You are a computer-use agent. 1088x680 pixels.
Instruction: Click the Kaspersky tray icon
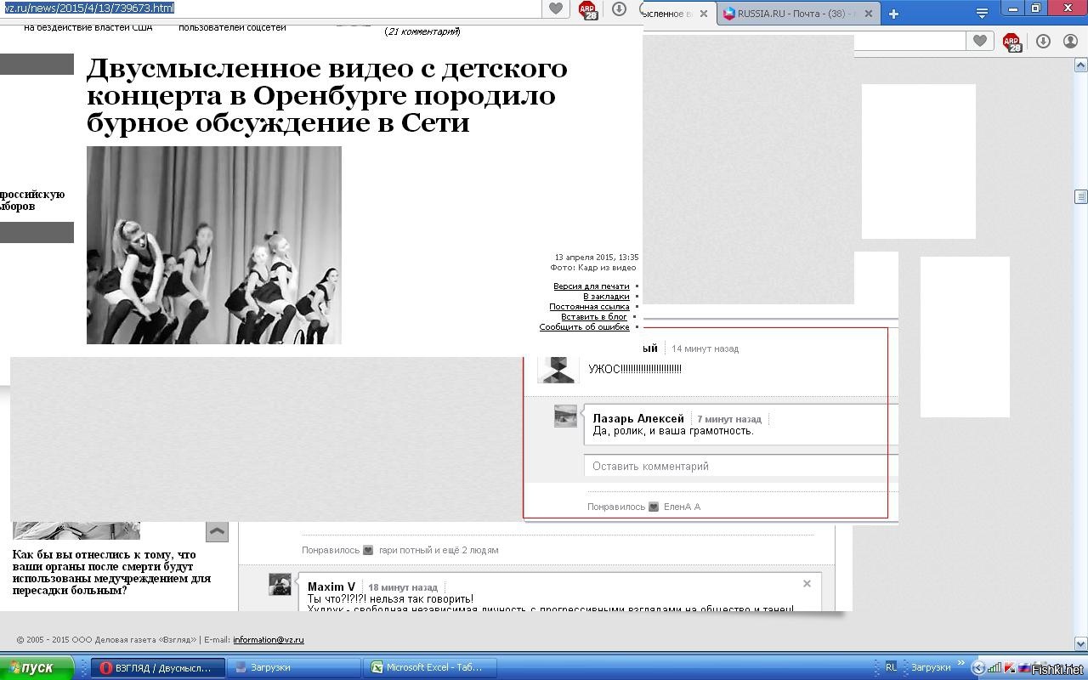click(1010, 668)
